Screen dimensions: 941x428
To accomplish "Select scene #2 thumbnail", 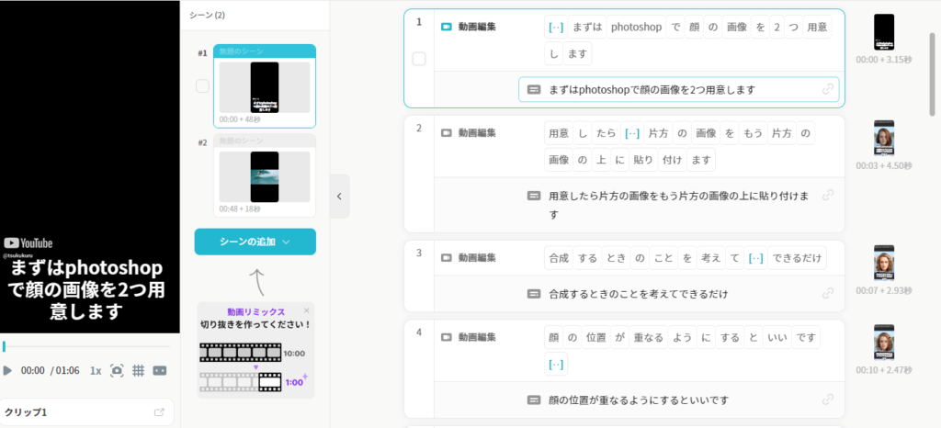I will click(x=265, y=177).
